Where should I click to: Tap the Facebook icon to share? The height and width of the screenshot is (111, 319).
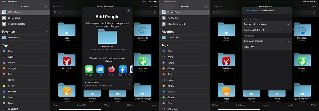(123, 70)
